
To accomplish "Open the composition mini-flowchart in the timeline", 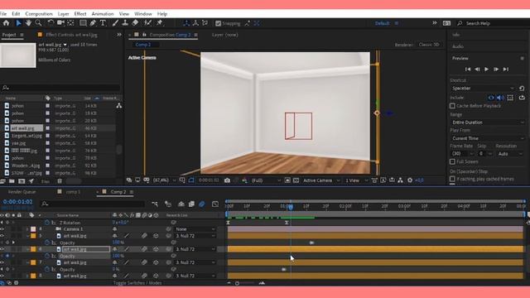I will pos(155,204).
